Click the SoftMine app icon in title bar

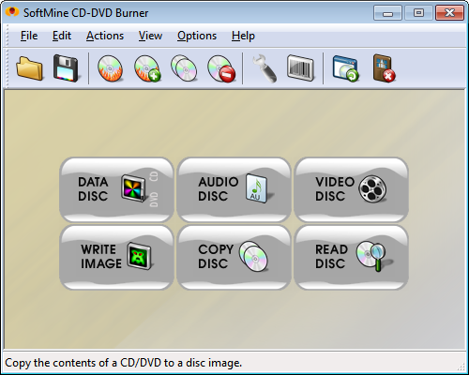[12, 12]
